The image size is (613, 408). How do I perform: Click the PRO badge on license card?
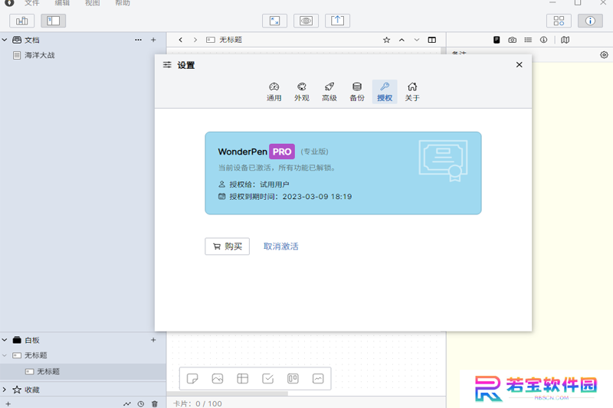282,152
